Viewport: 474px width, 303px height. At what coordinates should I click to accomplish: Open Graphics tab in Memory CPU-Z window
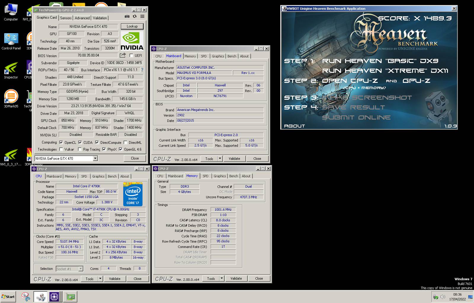[220, 176]
